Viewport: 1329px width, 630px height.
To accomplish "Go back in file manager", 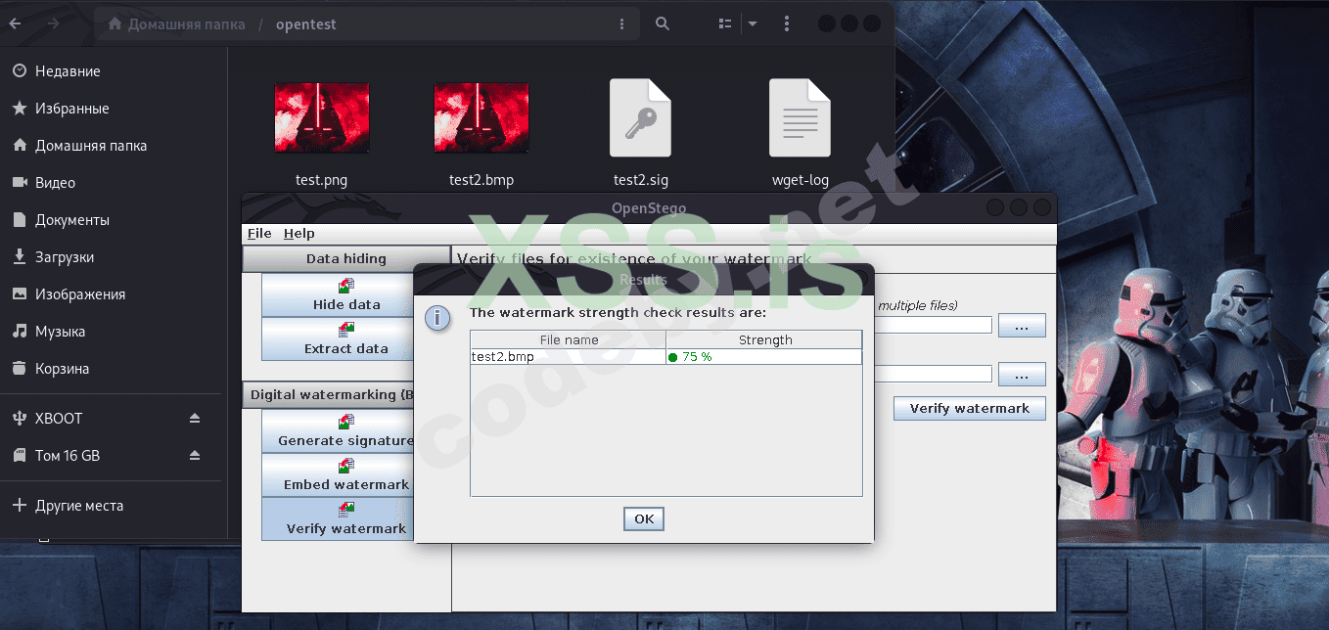I will click(15, 23).
